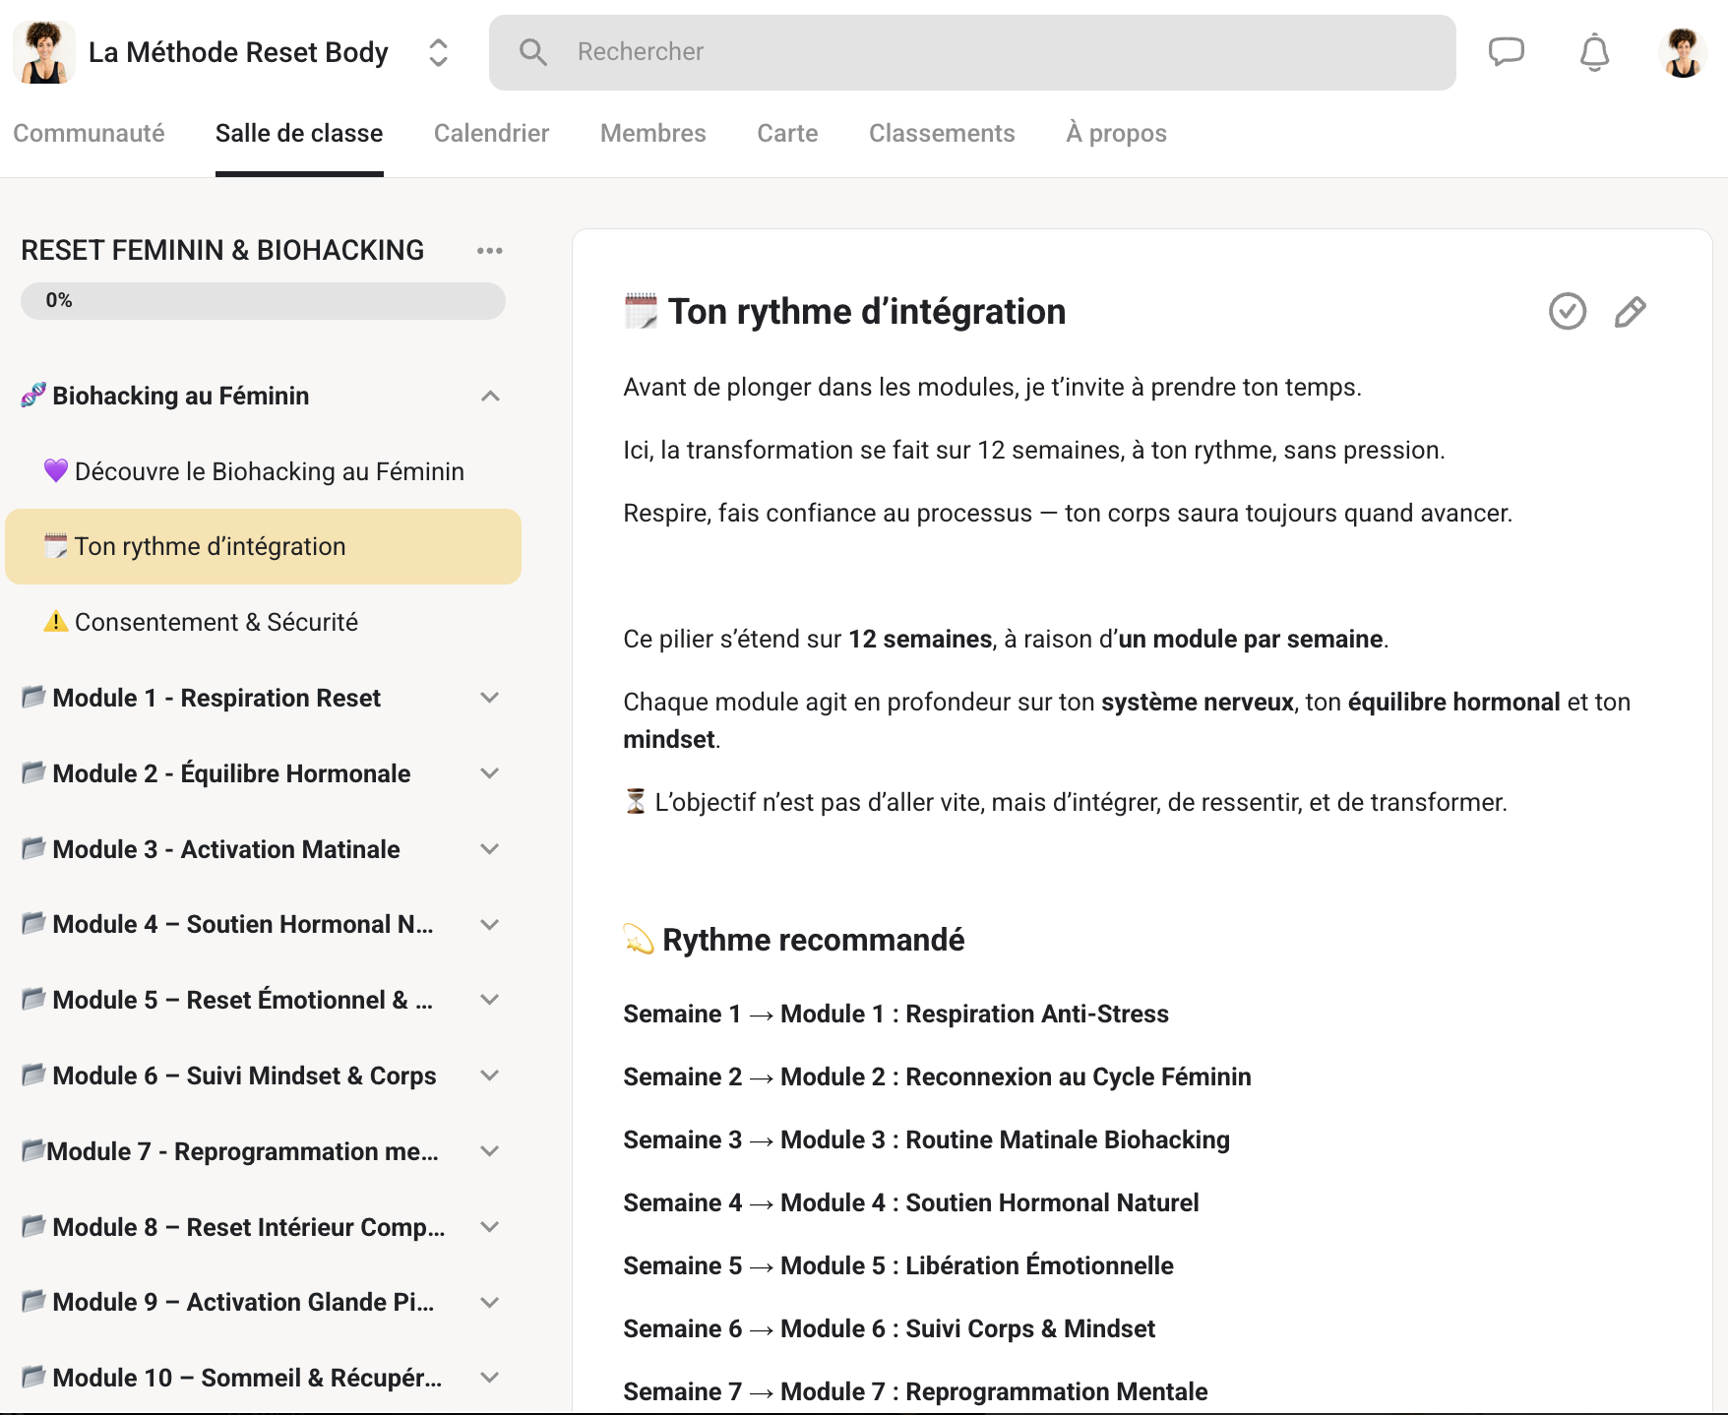Click the Semaine 1 Respiration Anti-Stress line

click(x=895, y=1014)
